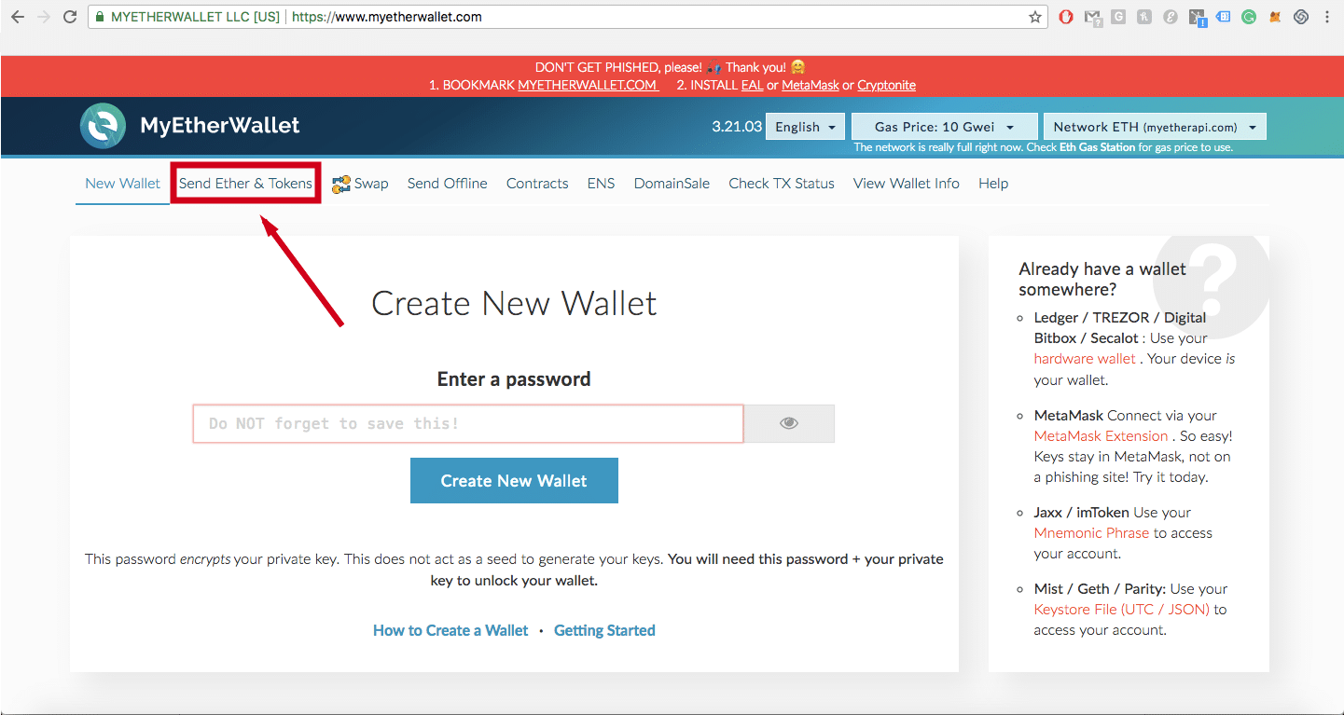Open the Contracts tab
Image resolution: width=1344 pixels, height=715 pixels.
click(537, 184)
